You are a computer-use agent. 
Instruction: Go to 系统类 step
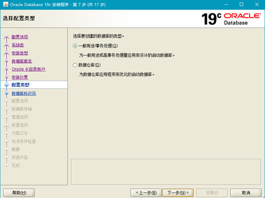pyautogui.click(x=18, y=45)
